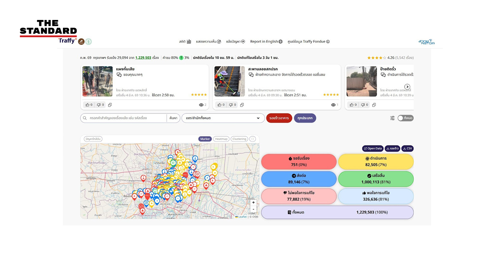This screenshot has width=500, height=261.
Task: Zoom in on the map
Action: [x=253, y=202]
